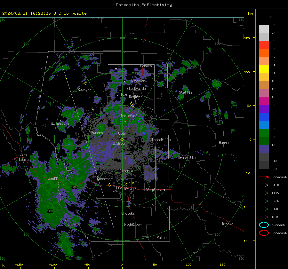The image size is (288, 269).
Task: Click the 18TS legend label
Action: tap(275, 217)
